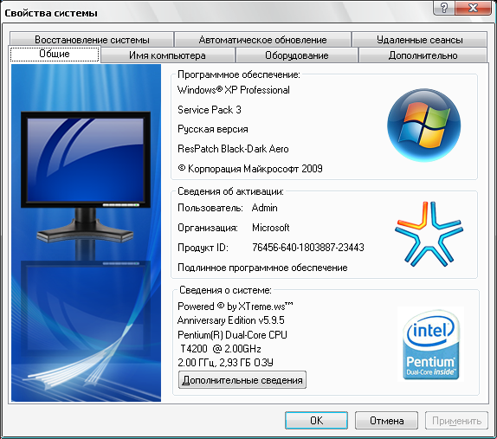Click the user name Admin
Image resolution: width=497 pixels, height=439 pixels.
pyautogui.click(x=264, y=208)
